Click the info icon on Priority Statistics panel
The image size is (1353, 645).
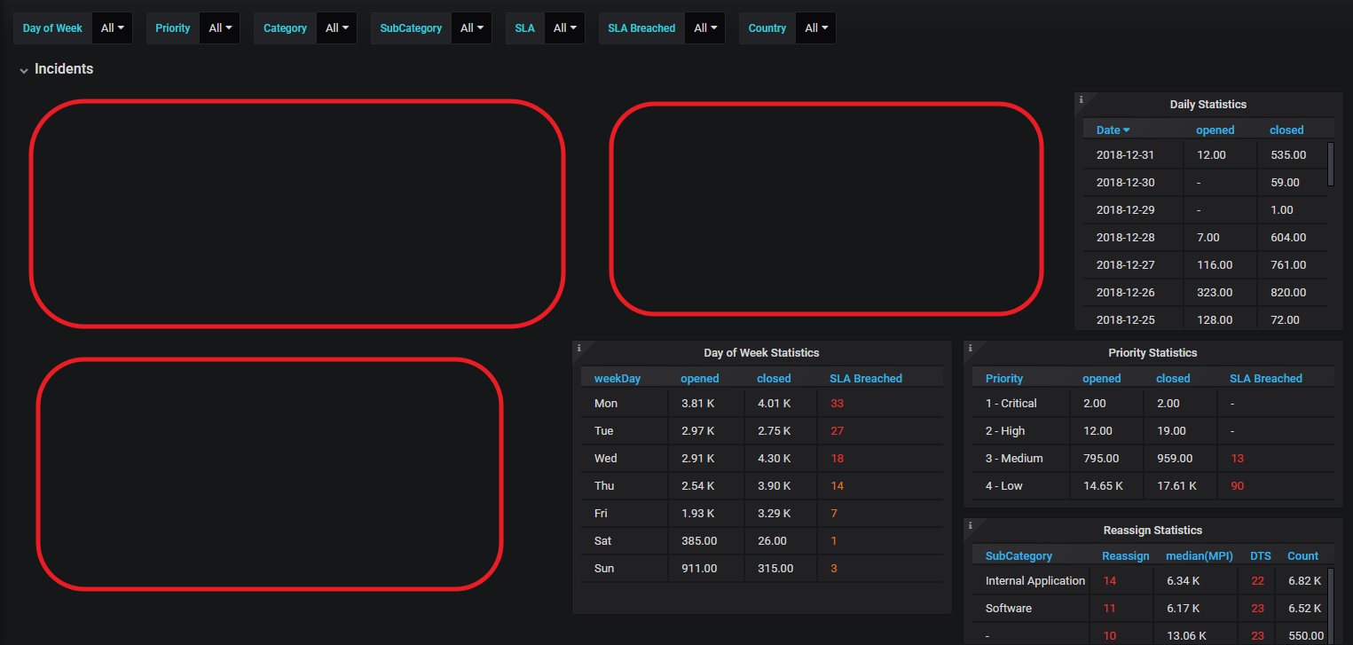[x=970, y=349]
